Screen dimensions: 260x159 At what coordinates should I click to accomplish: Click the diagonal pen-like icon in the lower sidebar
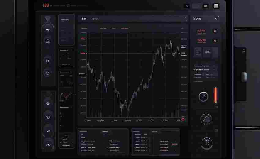[48, 131]
